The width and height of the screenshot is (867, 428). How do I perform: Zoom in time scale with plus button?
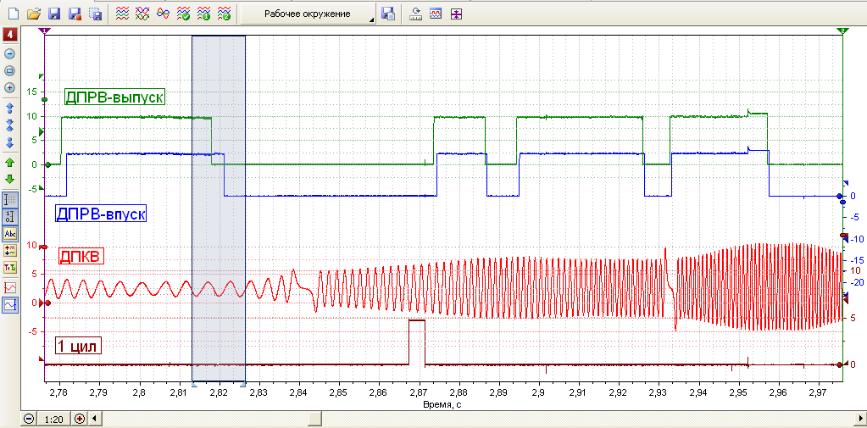coord(79,419)
